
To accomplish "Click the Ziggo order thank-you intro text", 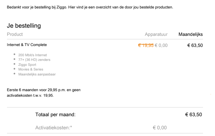I will [90, 7].
